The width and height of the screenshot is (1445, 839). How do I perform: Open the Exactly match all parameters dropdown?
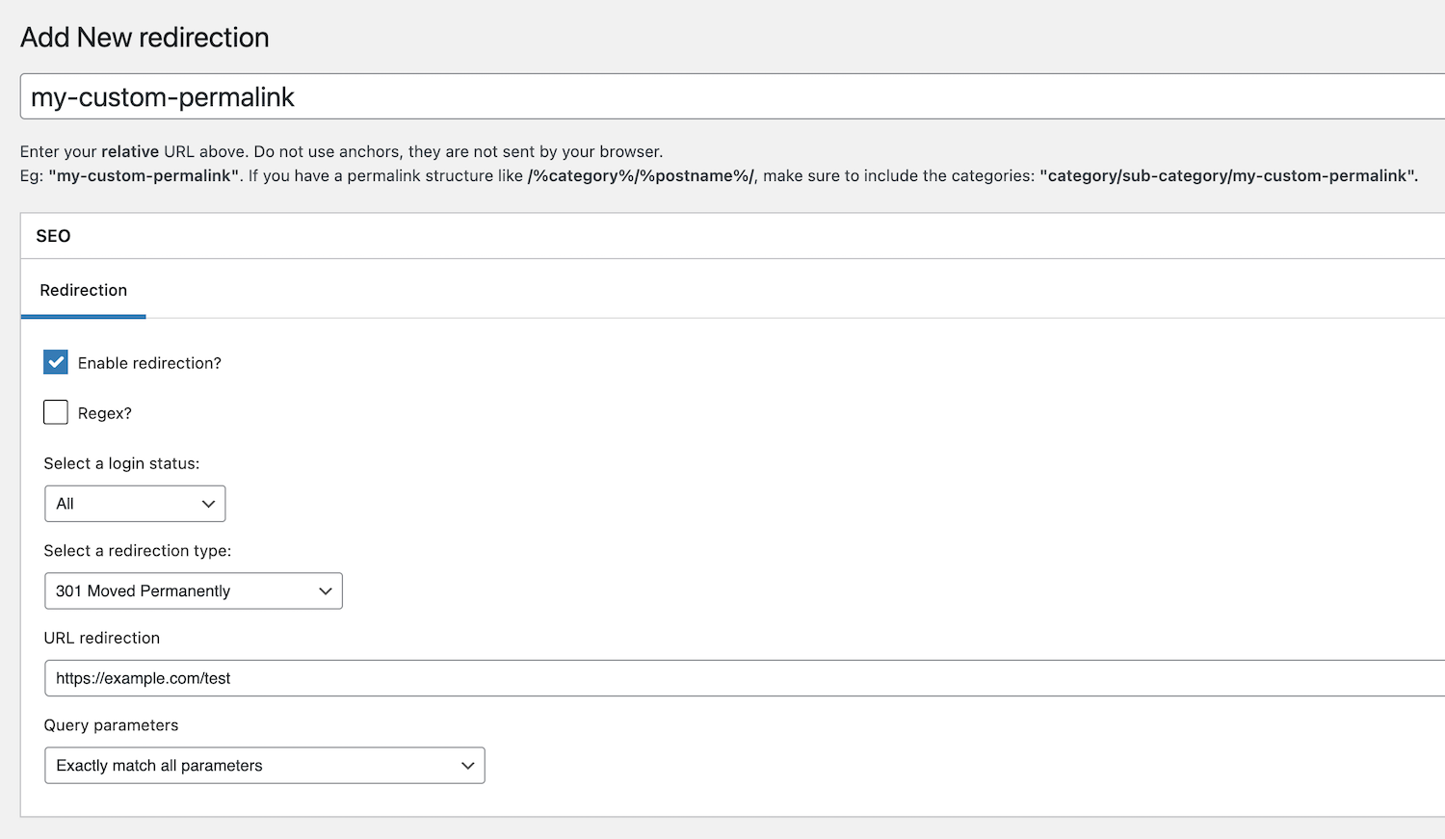(265, 765)
